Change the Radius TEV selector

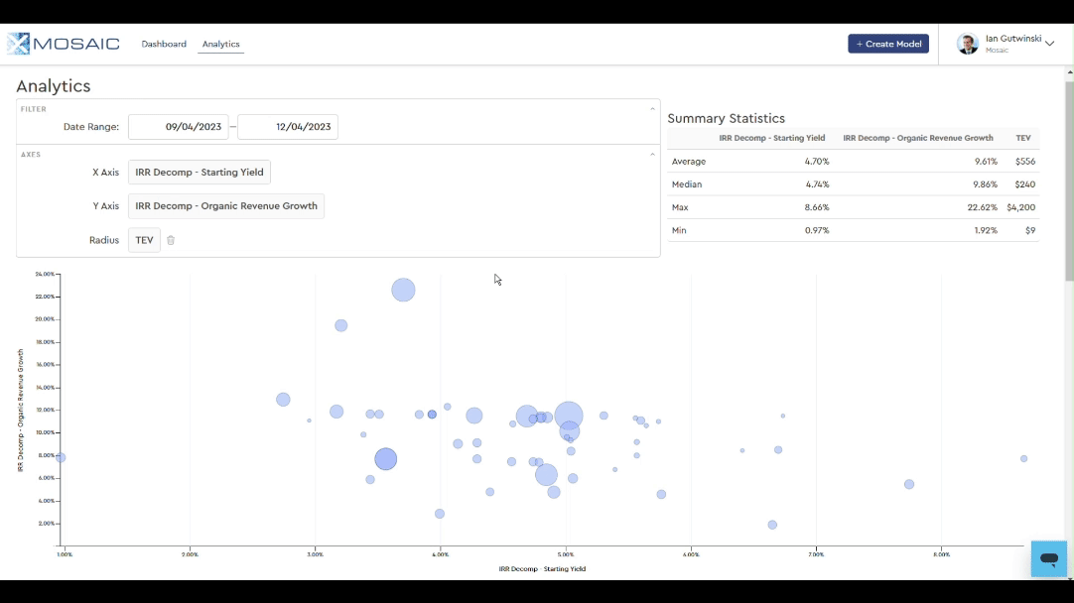[x=144, y=240]
